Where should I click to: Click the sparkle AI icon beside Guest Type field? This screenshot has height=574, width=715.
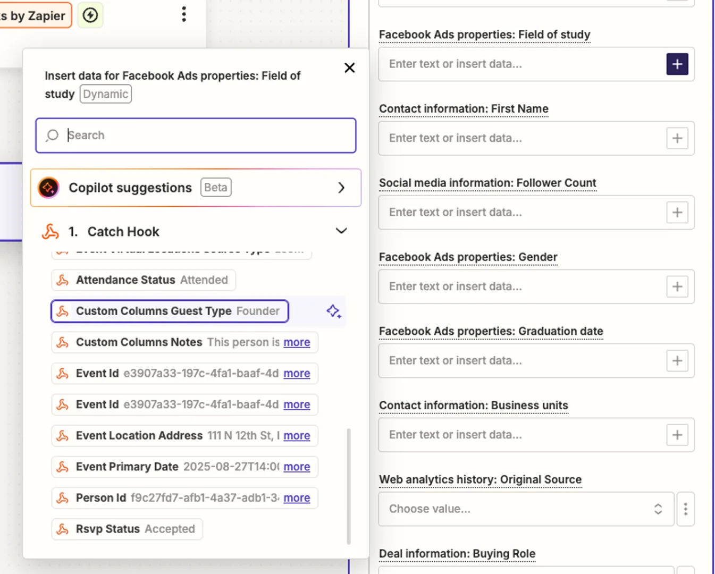pos(333,311)
